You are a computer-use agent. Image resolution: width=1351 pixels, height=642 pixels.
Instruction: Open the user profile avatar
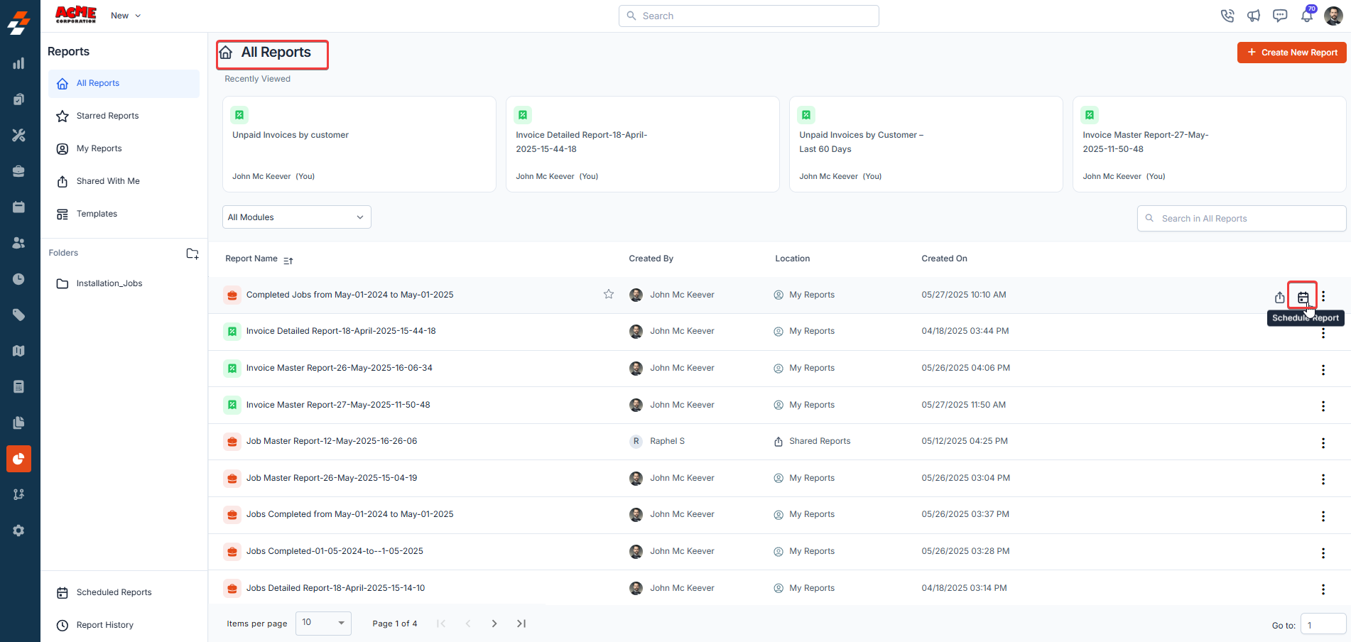pos(1333,16)
